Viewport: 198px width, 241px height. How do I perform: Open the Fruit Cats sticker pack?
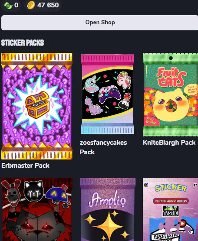click(x=171, y=94)
